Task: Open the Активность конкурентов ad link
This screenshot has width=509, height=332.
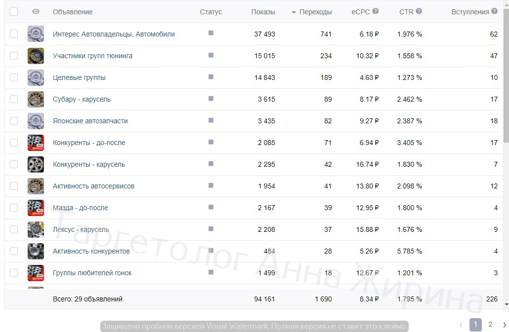Action: pyautogui.click(x=91, y=251)
